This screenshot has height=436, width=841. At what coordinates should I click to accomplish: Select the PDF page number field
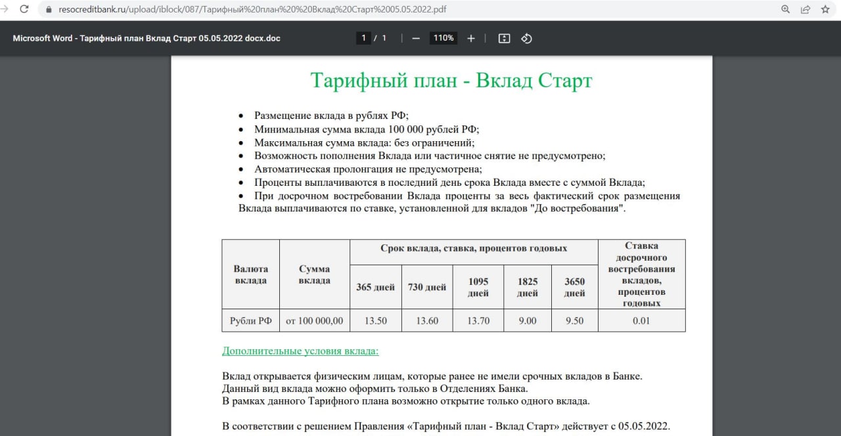(364, 38)
